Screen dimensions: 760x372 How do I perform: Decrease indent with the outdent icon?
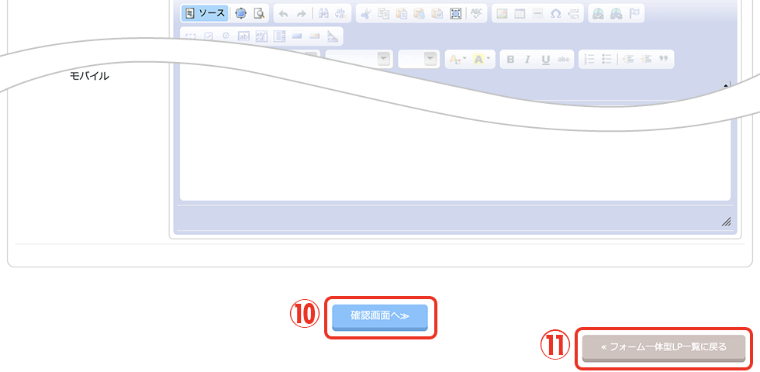click(628, 59)
